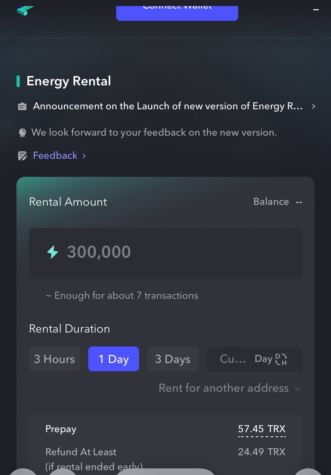Click the Feedback pencil note icon
The width and height of the screenshot is (331, 475).
point(23,156)
